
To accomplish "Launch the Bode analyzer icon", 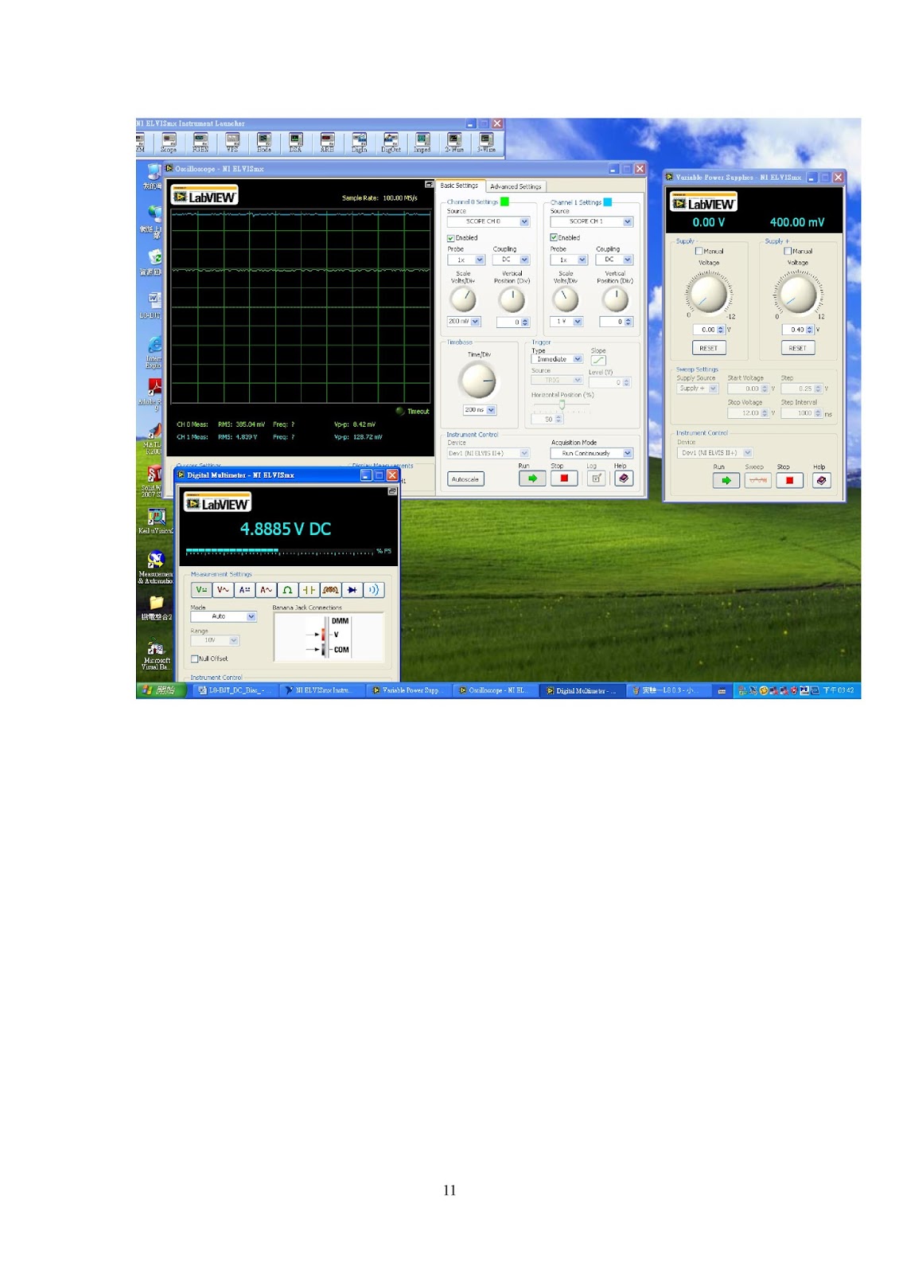I will [x=264, y=143].
